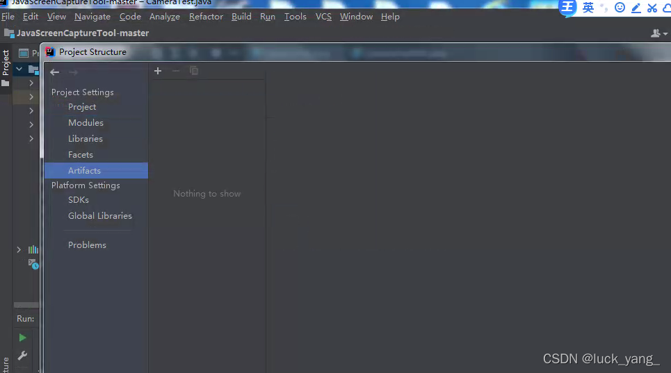Open the user account dropdown
Screen dimensions: 671x373
tap(659, 33)
